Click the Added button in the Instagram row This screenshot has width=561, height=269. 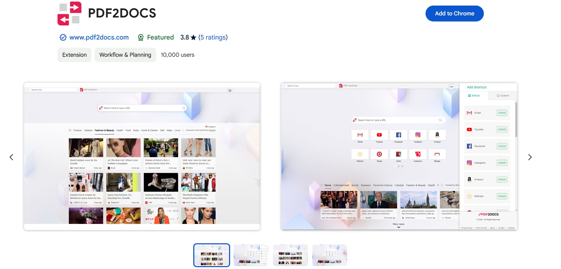502,163
